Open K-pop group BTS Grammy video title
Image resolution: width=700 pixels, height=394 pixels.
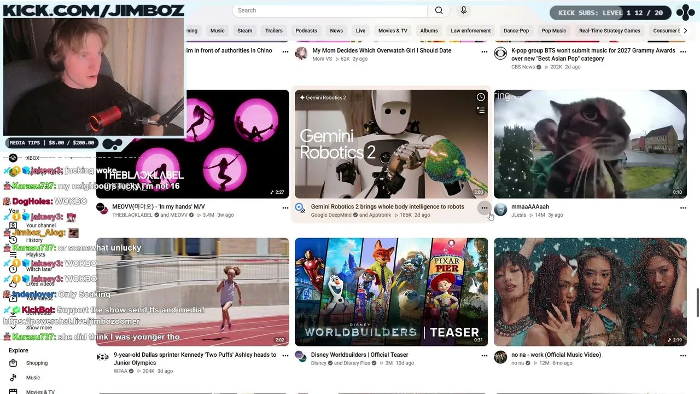point(593,54)
